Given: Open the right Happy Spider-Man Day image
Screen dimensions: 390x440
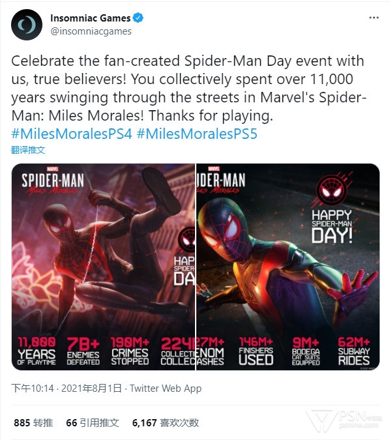Looking at the screenshot, I should pyautogui.click(x=288, y=267).
